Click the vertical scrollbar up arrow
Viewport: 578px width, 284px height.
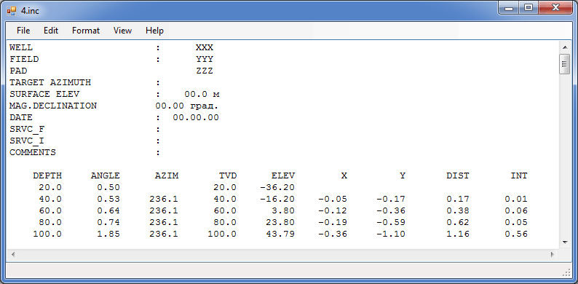(x=564, y=47)
